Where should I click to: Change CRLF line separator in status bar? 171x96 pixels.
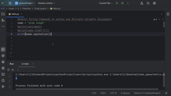pos(103,93)
